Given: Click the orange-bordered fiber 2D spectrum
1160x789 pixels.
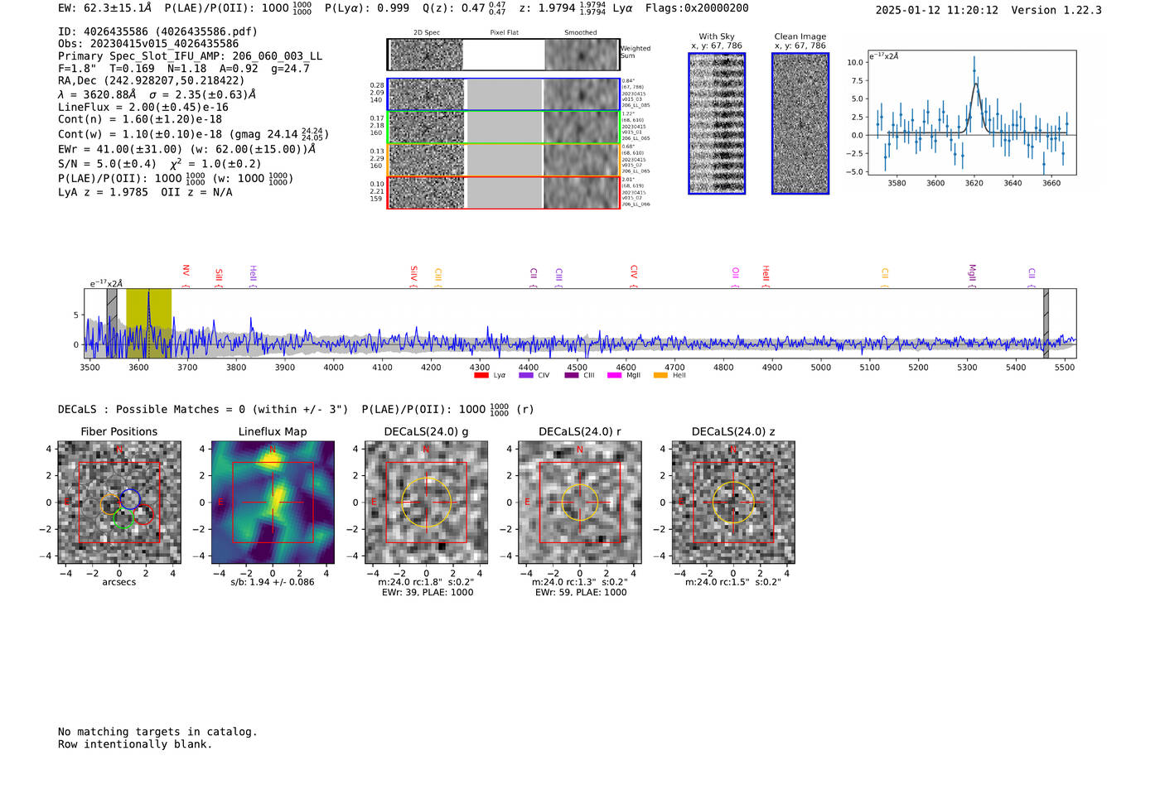Looking at the screenshot, I should pyautogui.click(x=504, y=160).
